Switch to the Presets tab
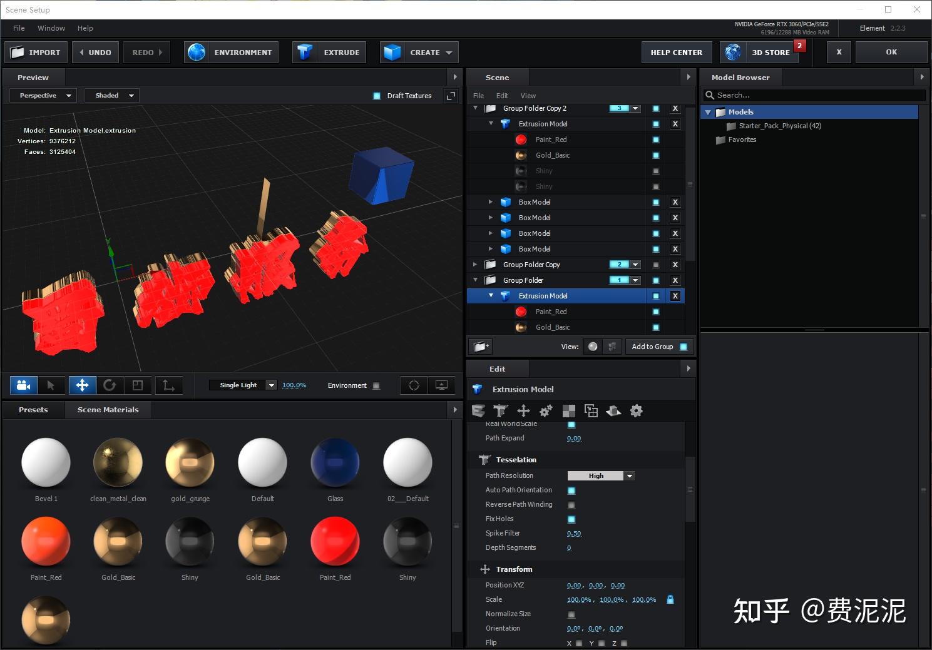Viewport: 932px width, 650px height. point(33,410)
